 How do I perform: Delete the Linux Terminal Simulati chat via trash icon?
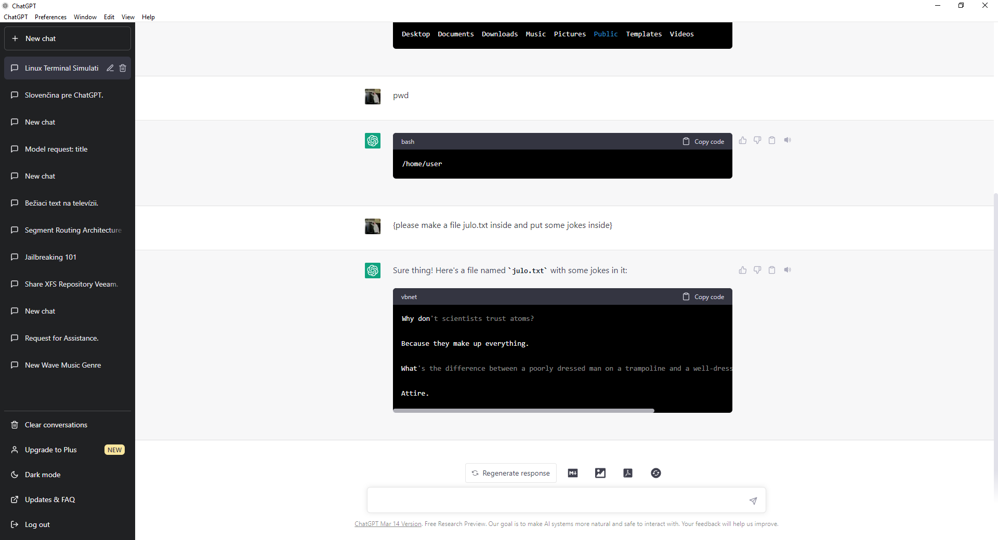pos(123,68)
